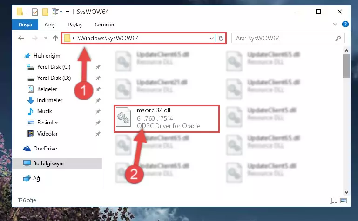Click the Bu bilgisayar computer icon
This screenshot has width=358, height=221.
click(x=27, y=163)
